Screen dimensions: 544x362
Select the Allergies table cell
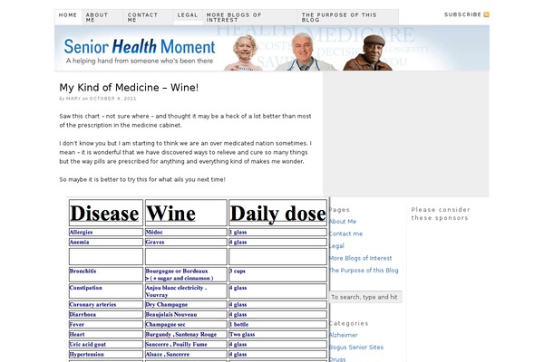coord(106,232)
